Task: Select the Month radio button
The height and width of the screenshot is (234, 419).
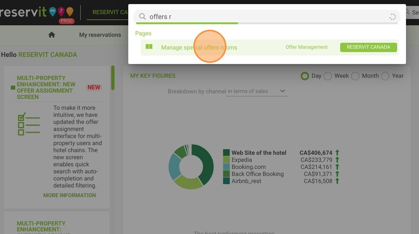Action: click(355, 76)
